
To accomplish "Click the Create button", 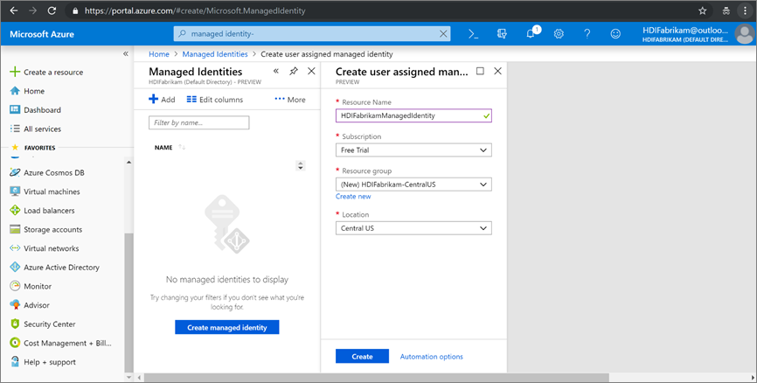I will pyautogui.click(x=362, y=357).
